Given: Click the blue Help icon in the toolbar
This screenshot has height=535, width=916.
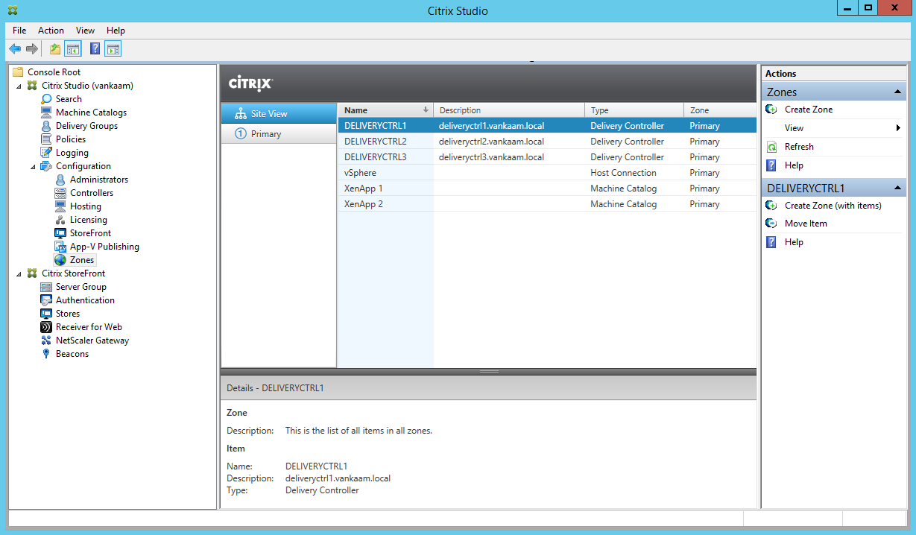Looking at the screenshot, I should 95,49.
